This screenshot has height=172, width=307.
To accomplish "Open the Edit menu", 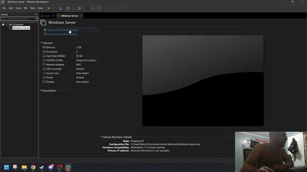I will point(11,8).
